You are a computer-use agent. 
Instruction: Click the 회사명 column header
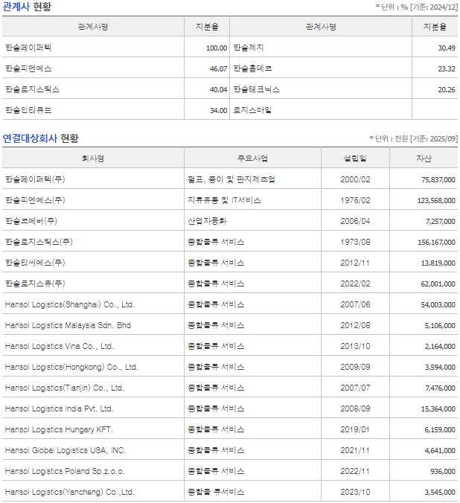click(93, 158)
